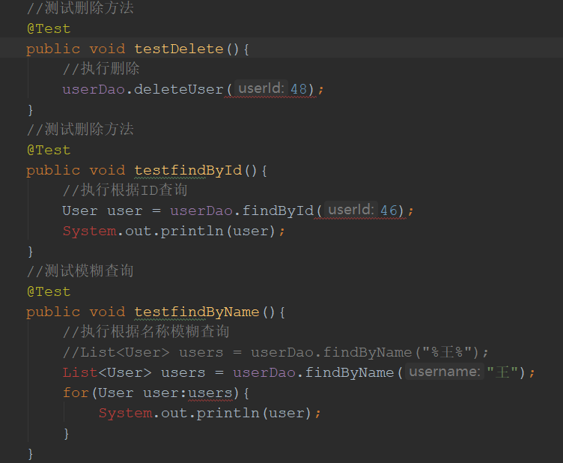Click the testDelete method name

pyautogui.click(x=179, y=49)
